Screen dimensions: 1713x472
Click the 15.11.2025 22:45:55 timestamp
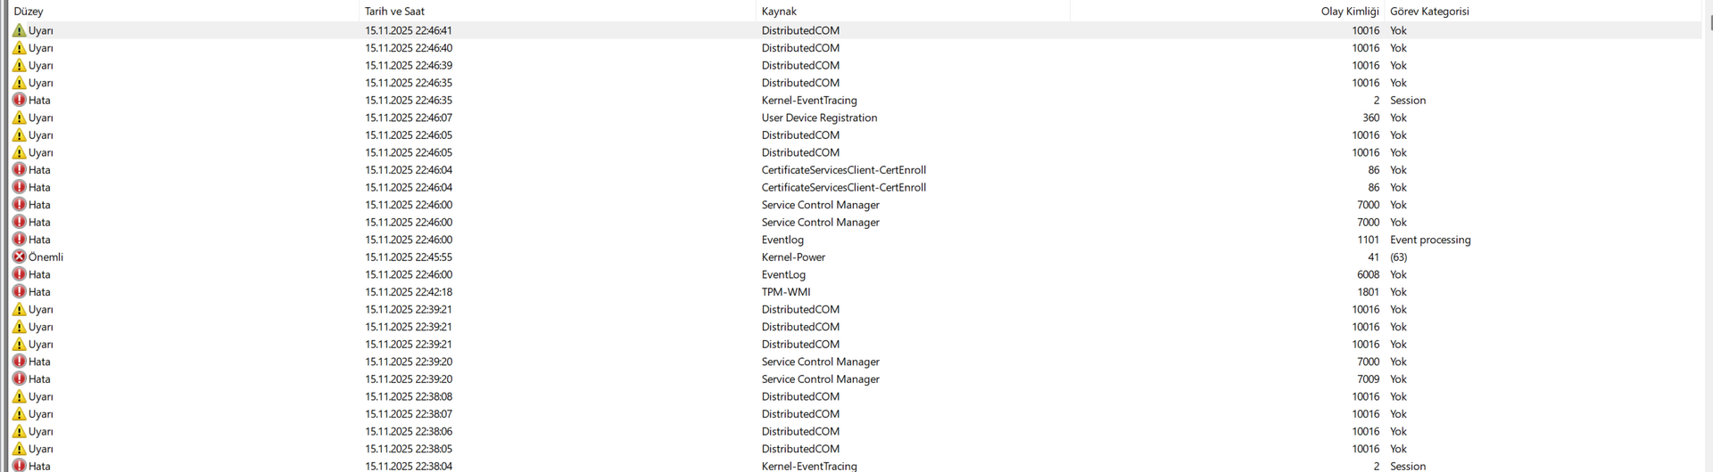(409, 257)
